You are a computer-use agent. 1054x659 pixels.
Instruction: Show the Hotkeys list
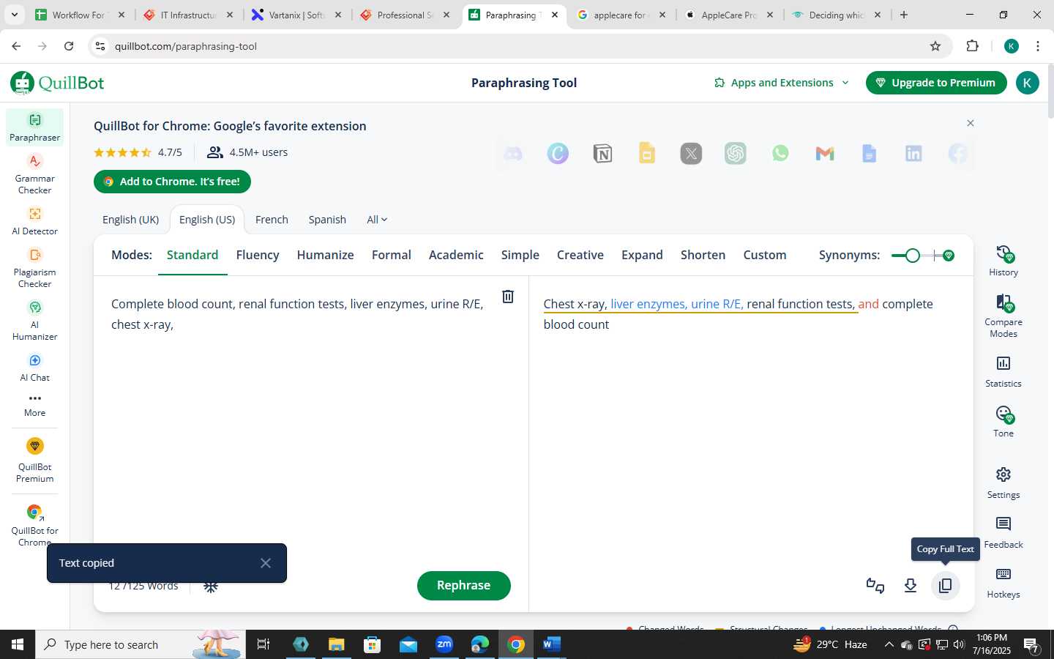[x=1003, y=583]
